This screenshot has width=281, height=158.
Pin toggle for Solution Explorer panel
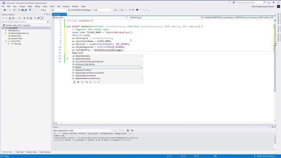47,14
